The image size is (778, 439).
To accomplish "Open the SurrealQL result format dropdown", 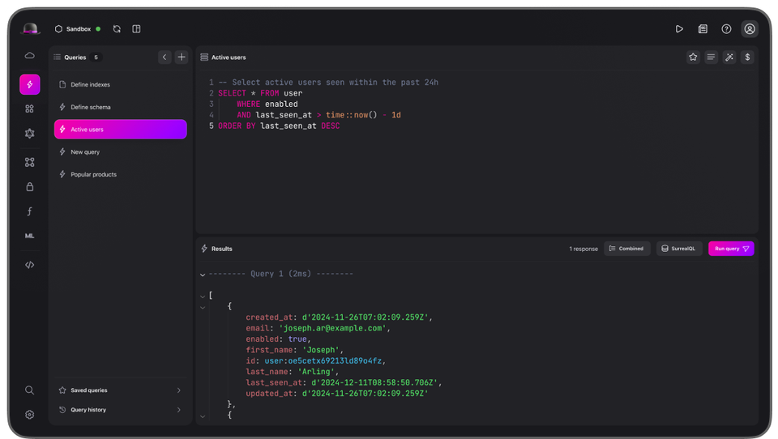I will click(679, 249).
